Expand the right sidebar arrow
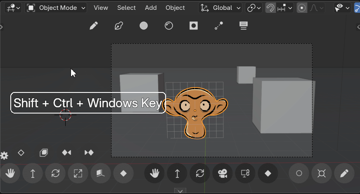Screen dimensions: 360x194 click(358, 27)
